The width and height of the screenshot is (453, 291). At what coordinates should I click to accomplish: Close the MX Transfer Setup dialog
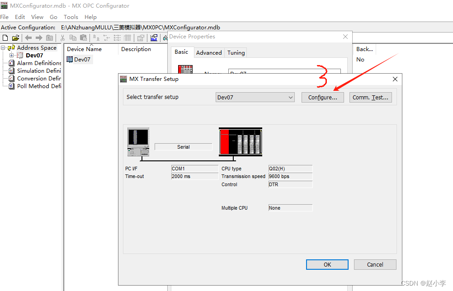click(395, 79)
